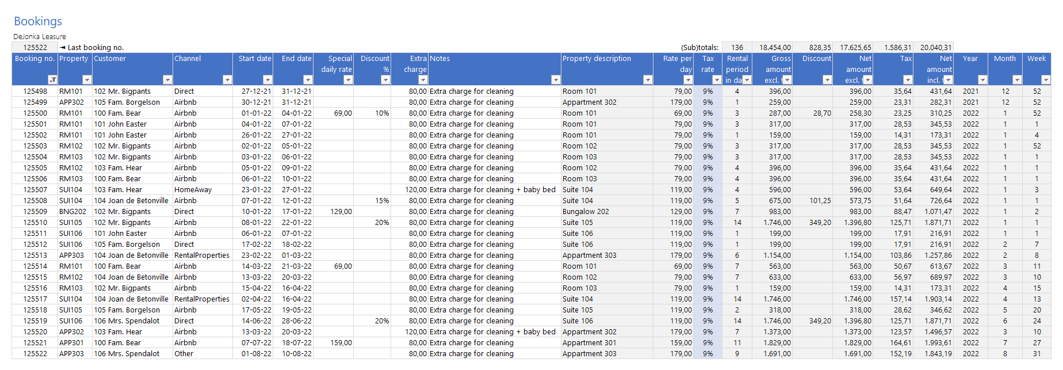Click the HomeAway channel cell
Viewport: 1063px width, 370px height.
[193, 190]
